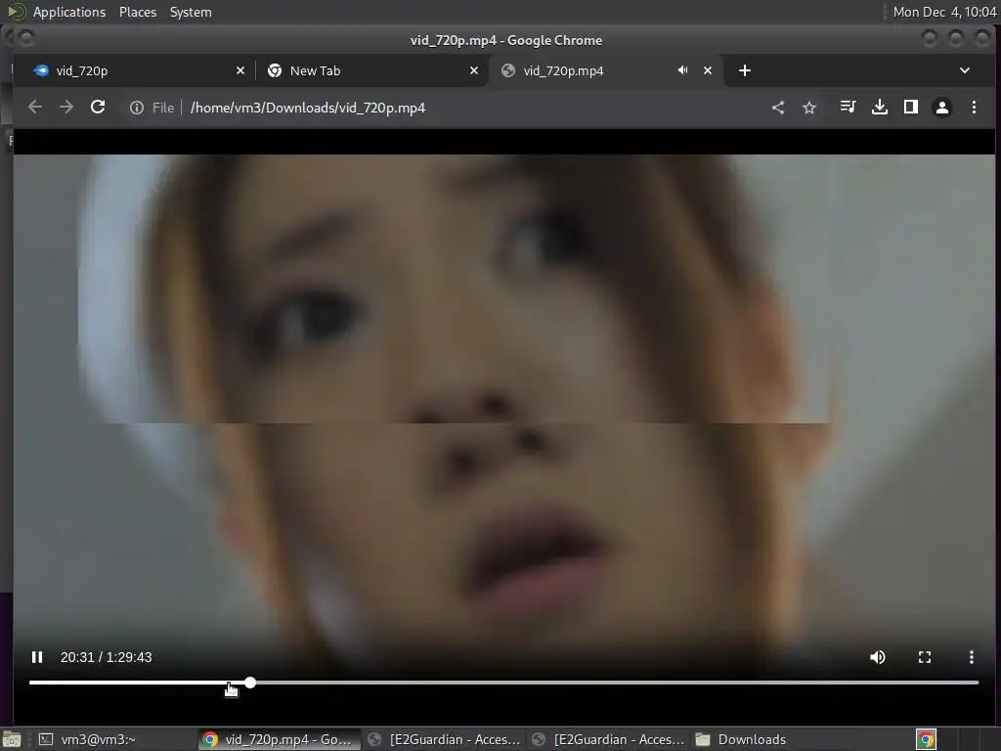Go forward in browser history
Image resolution: width=1001 pixels, height=751 pixels.
coord(66,108)
